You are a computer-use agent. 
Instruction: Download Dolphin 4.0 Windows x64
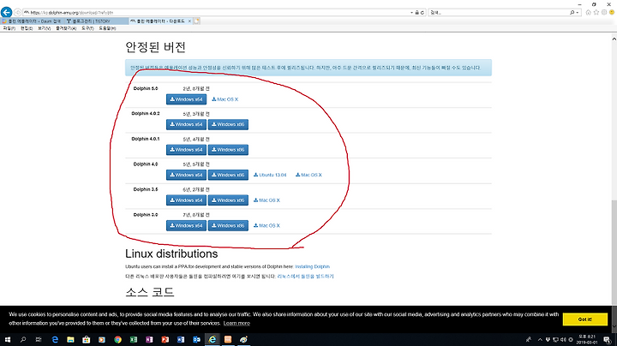(186, 175)
